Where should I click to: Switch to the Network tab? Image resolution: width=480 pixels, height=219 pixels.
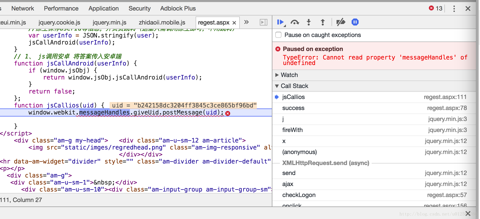pos(23,8)
